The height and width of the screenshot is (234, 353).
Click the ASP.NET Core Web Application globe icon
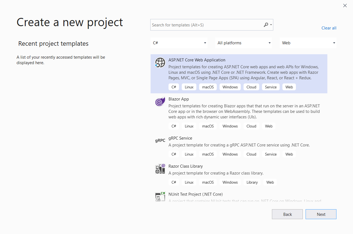(160, 62)
